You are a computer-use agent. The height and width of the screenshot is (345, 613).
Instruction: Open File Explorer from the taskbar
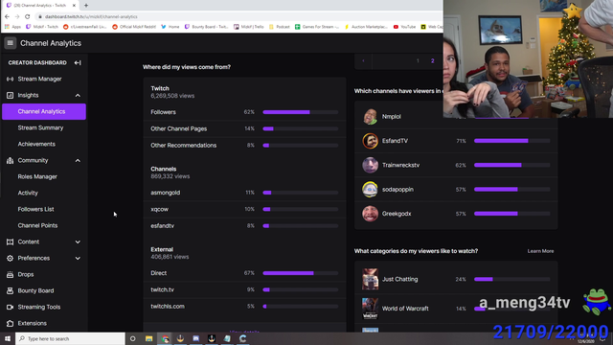149,338
